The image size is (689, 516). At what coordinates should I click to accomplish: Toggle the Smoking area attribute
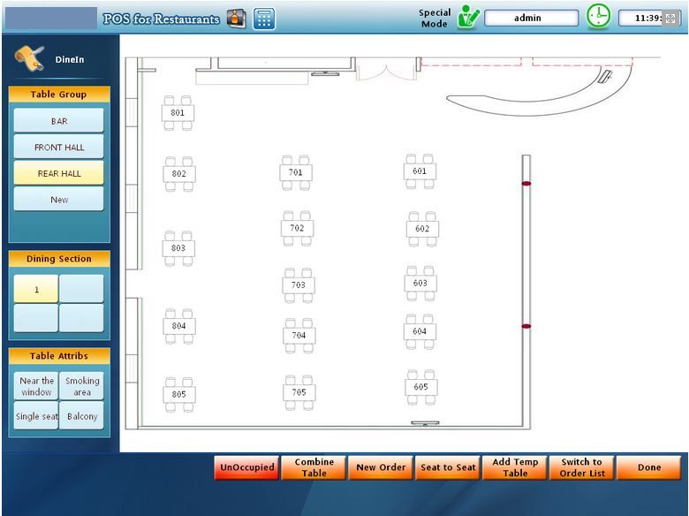82,386
